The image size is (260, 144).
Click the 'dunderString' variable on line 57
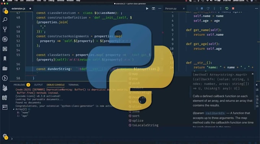tap(59, 69)
